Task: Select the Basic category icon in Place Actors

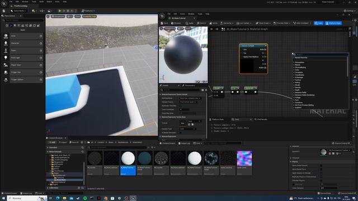Action: (x=11, y=26)
